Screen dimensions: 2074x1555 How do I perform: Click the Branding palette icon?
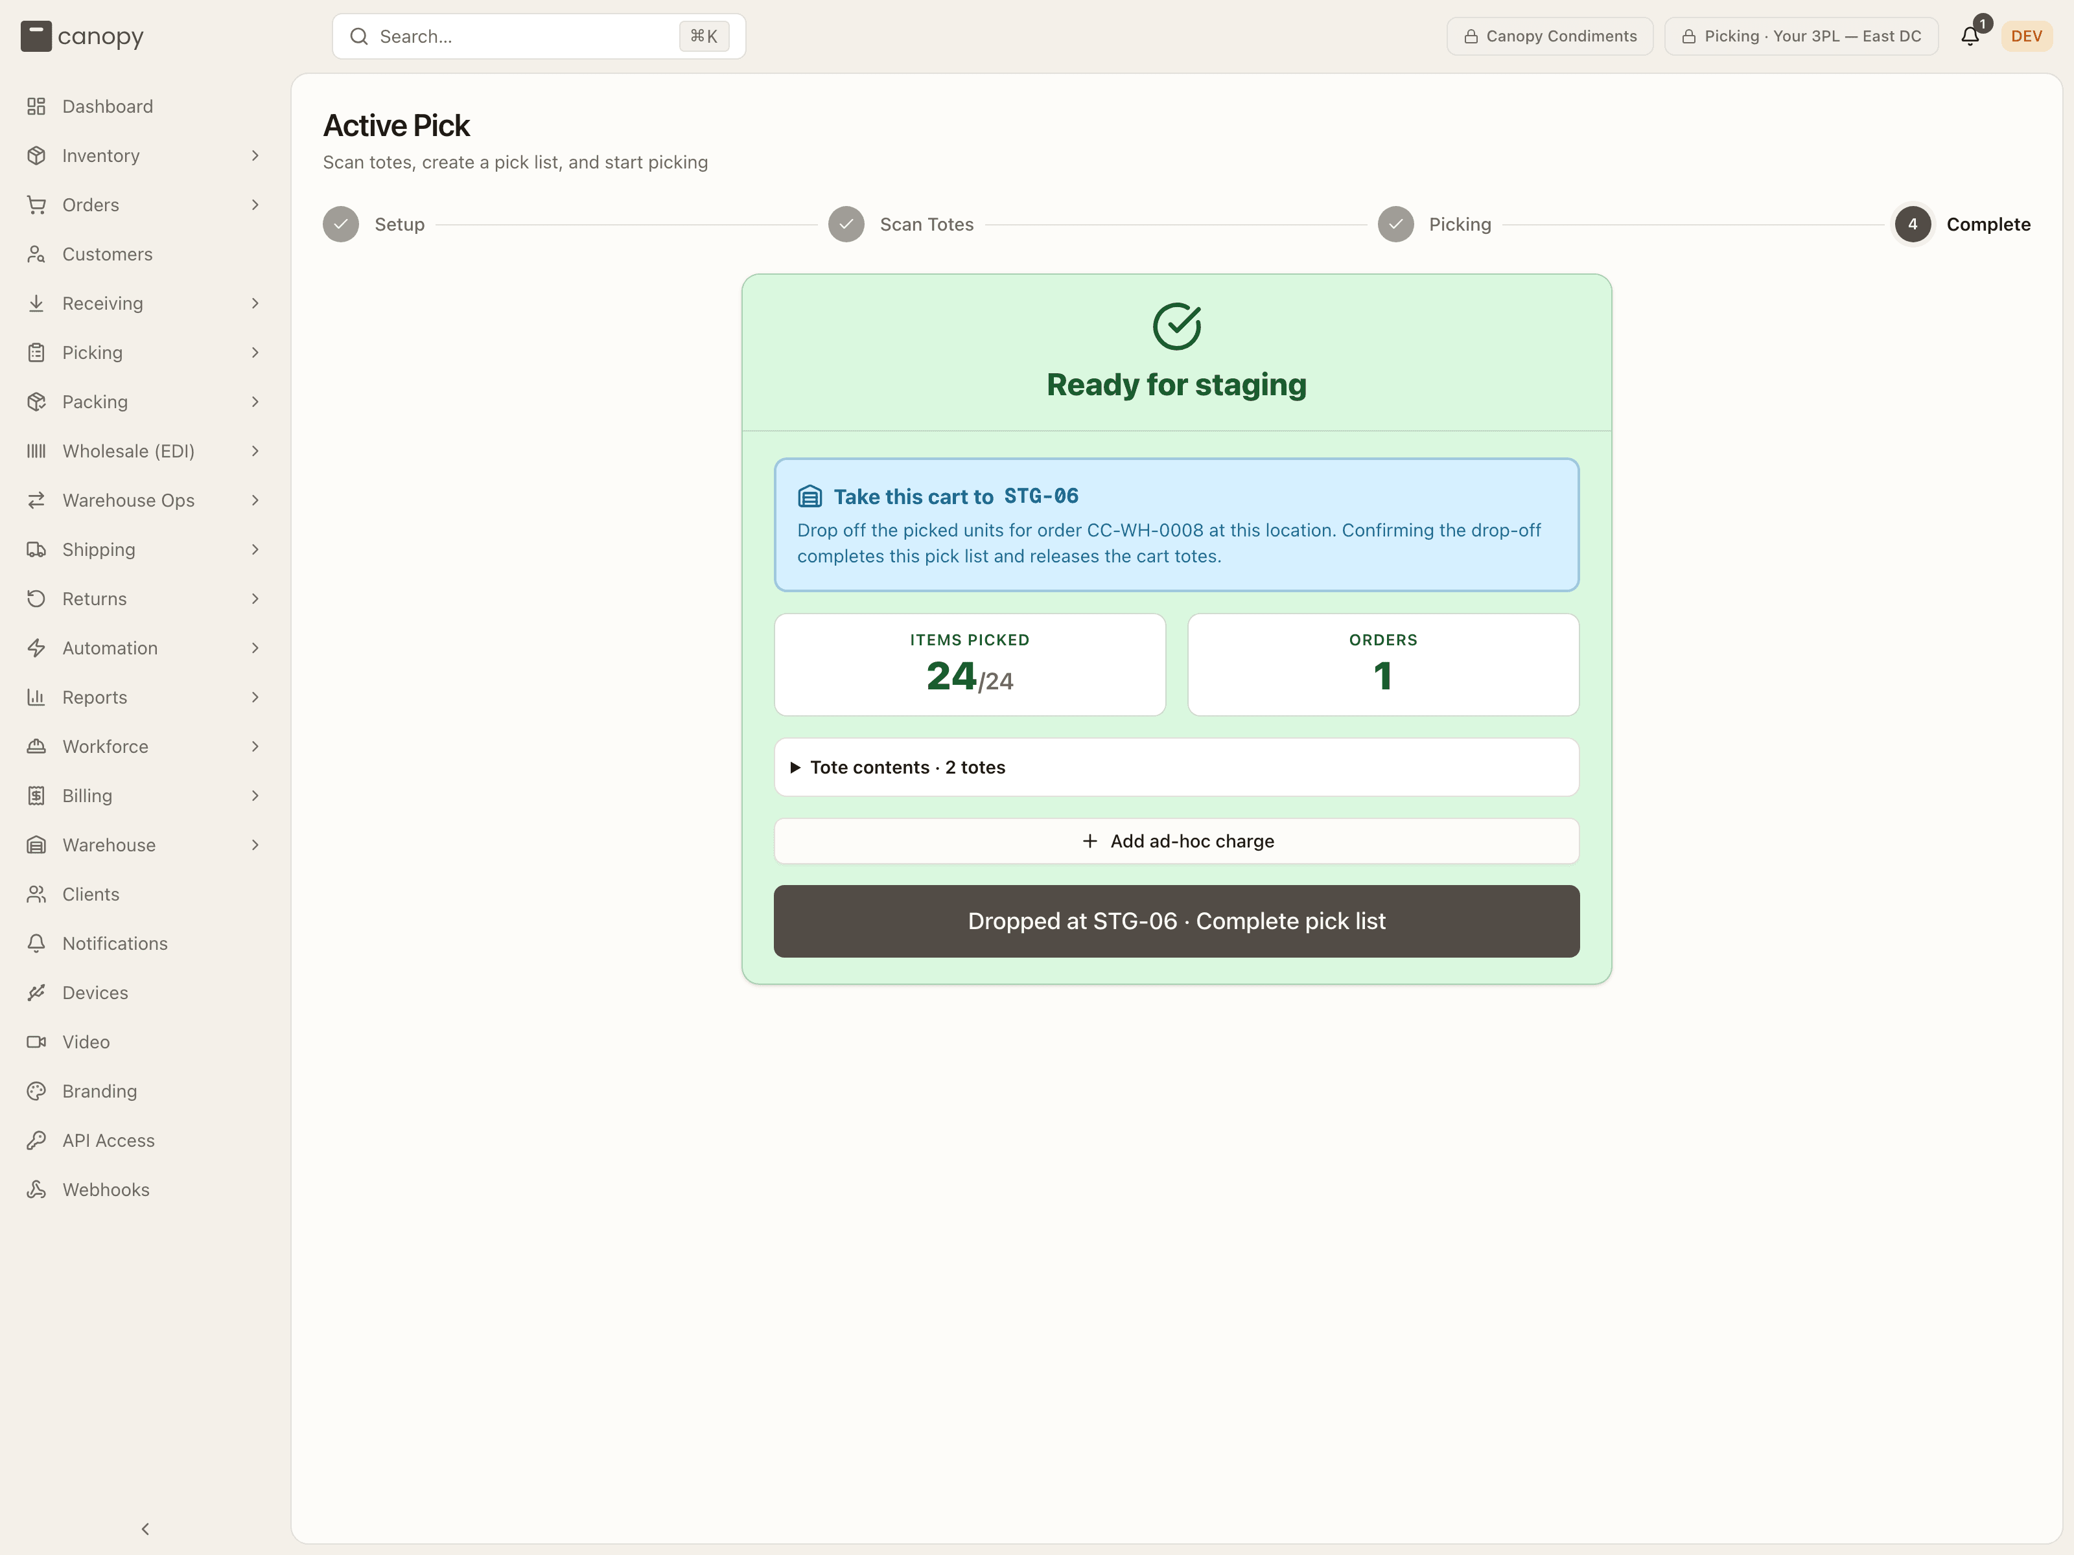(36, 1091)
